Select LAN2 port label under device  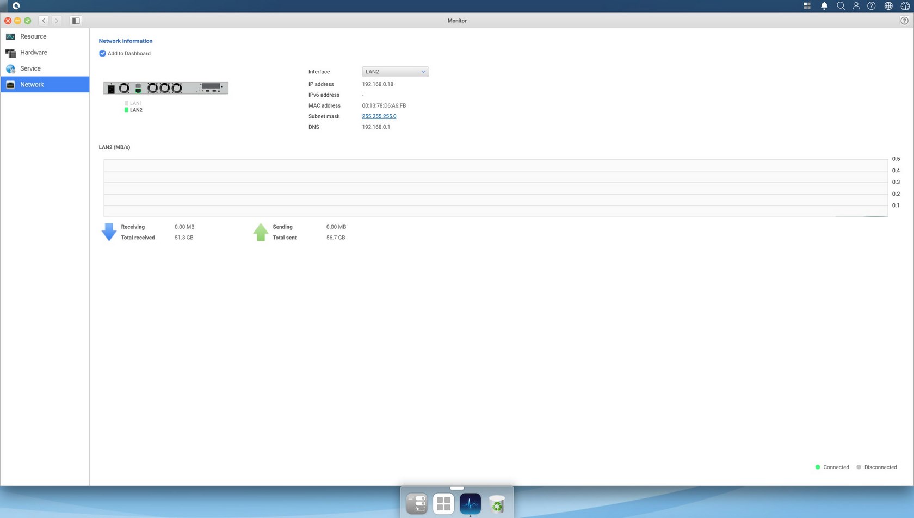point(136,110)
